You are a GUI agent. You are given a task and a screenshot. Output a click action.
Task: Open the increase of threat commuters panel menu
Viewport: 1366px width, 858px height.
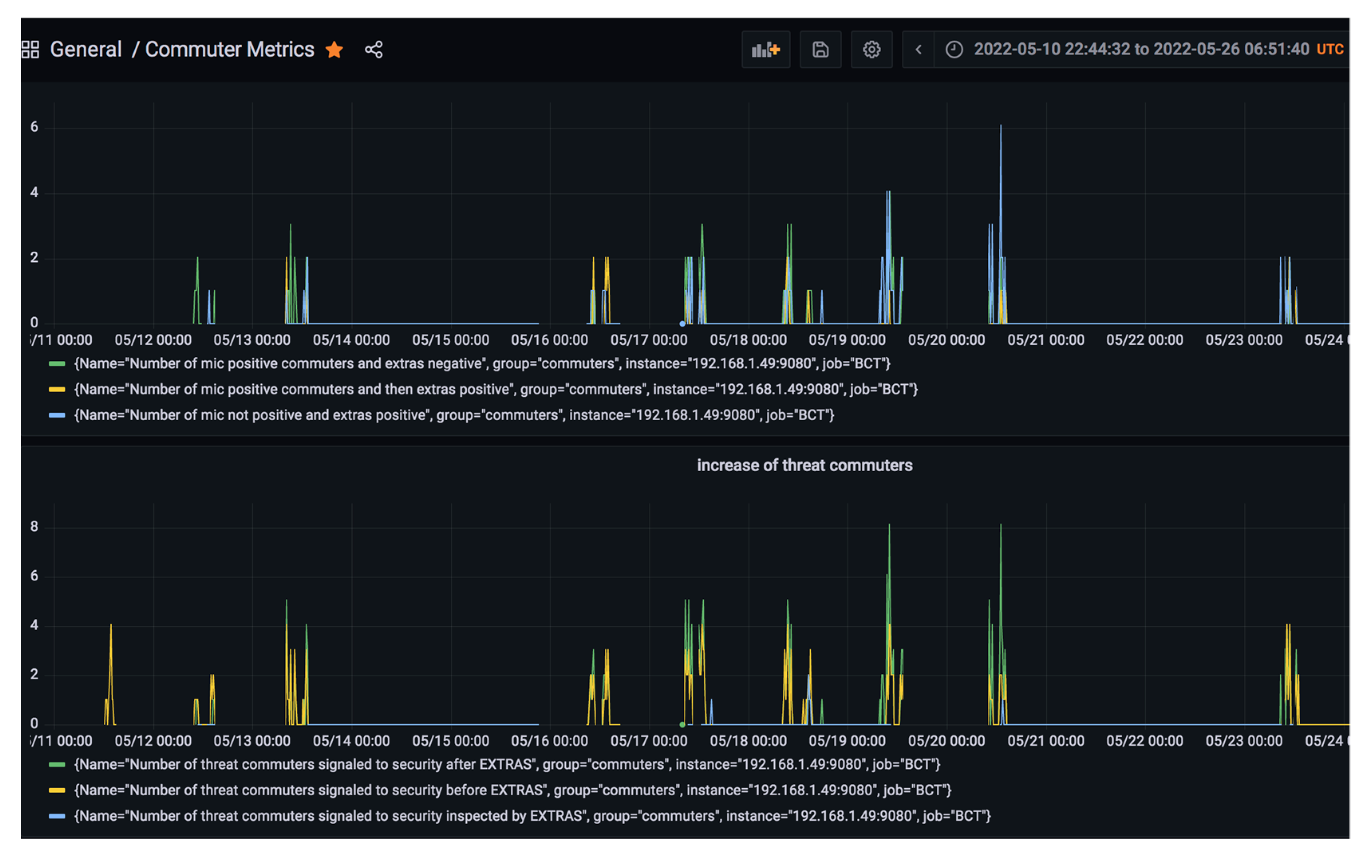click(804, 465)
